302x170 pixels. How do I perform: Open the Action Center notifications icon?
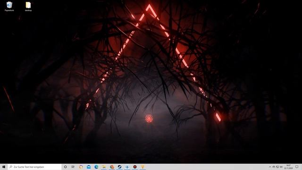(x=297, y=167)
